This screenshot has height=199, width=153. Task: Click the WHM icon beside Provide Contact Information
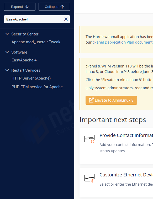point(89,139)
